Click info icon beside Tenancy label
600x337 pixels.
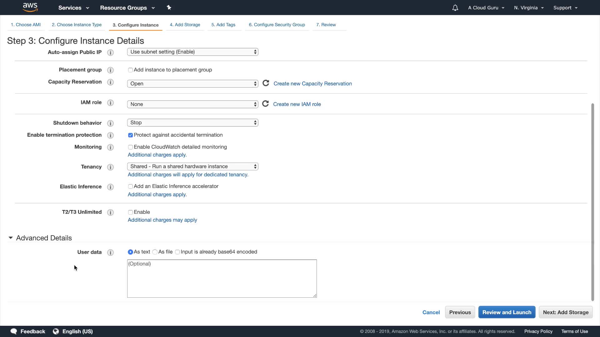coord(110,167)
